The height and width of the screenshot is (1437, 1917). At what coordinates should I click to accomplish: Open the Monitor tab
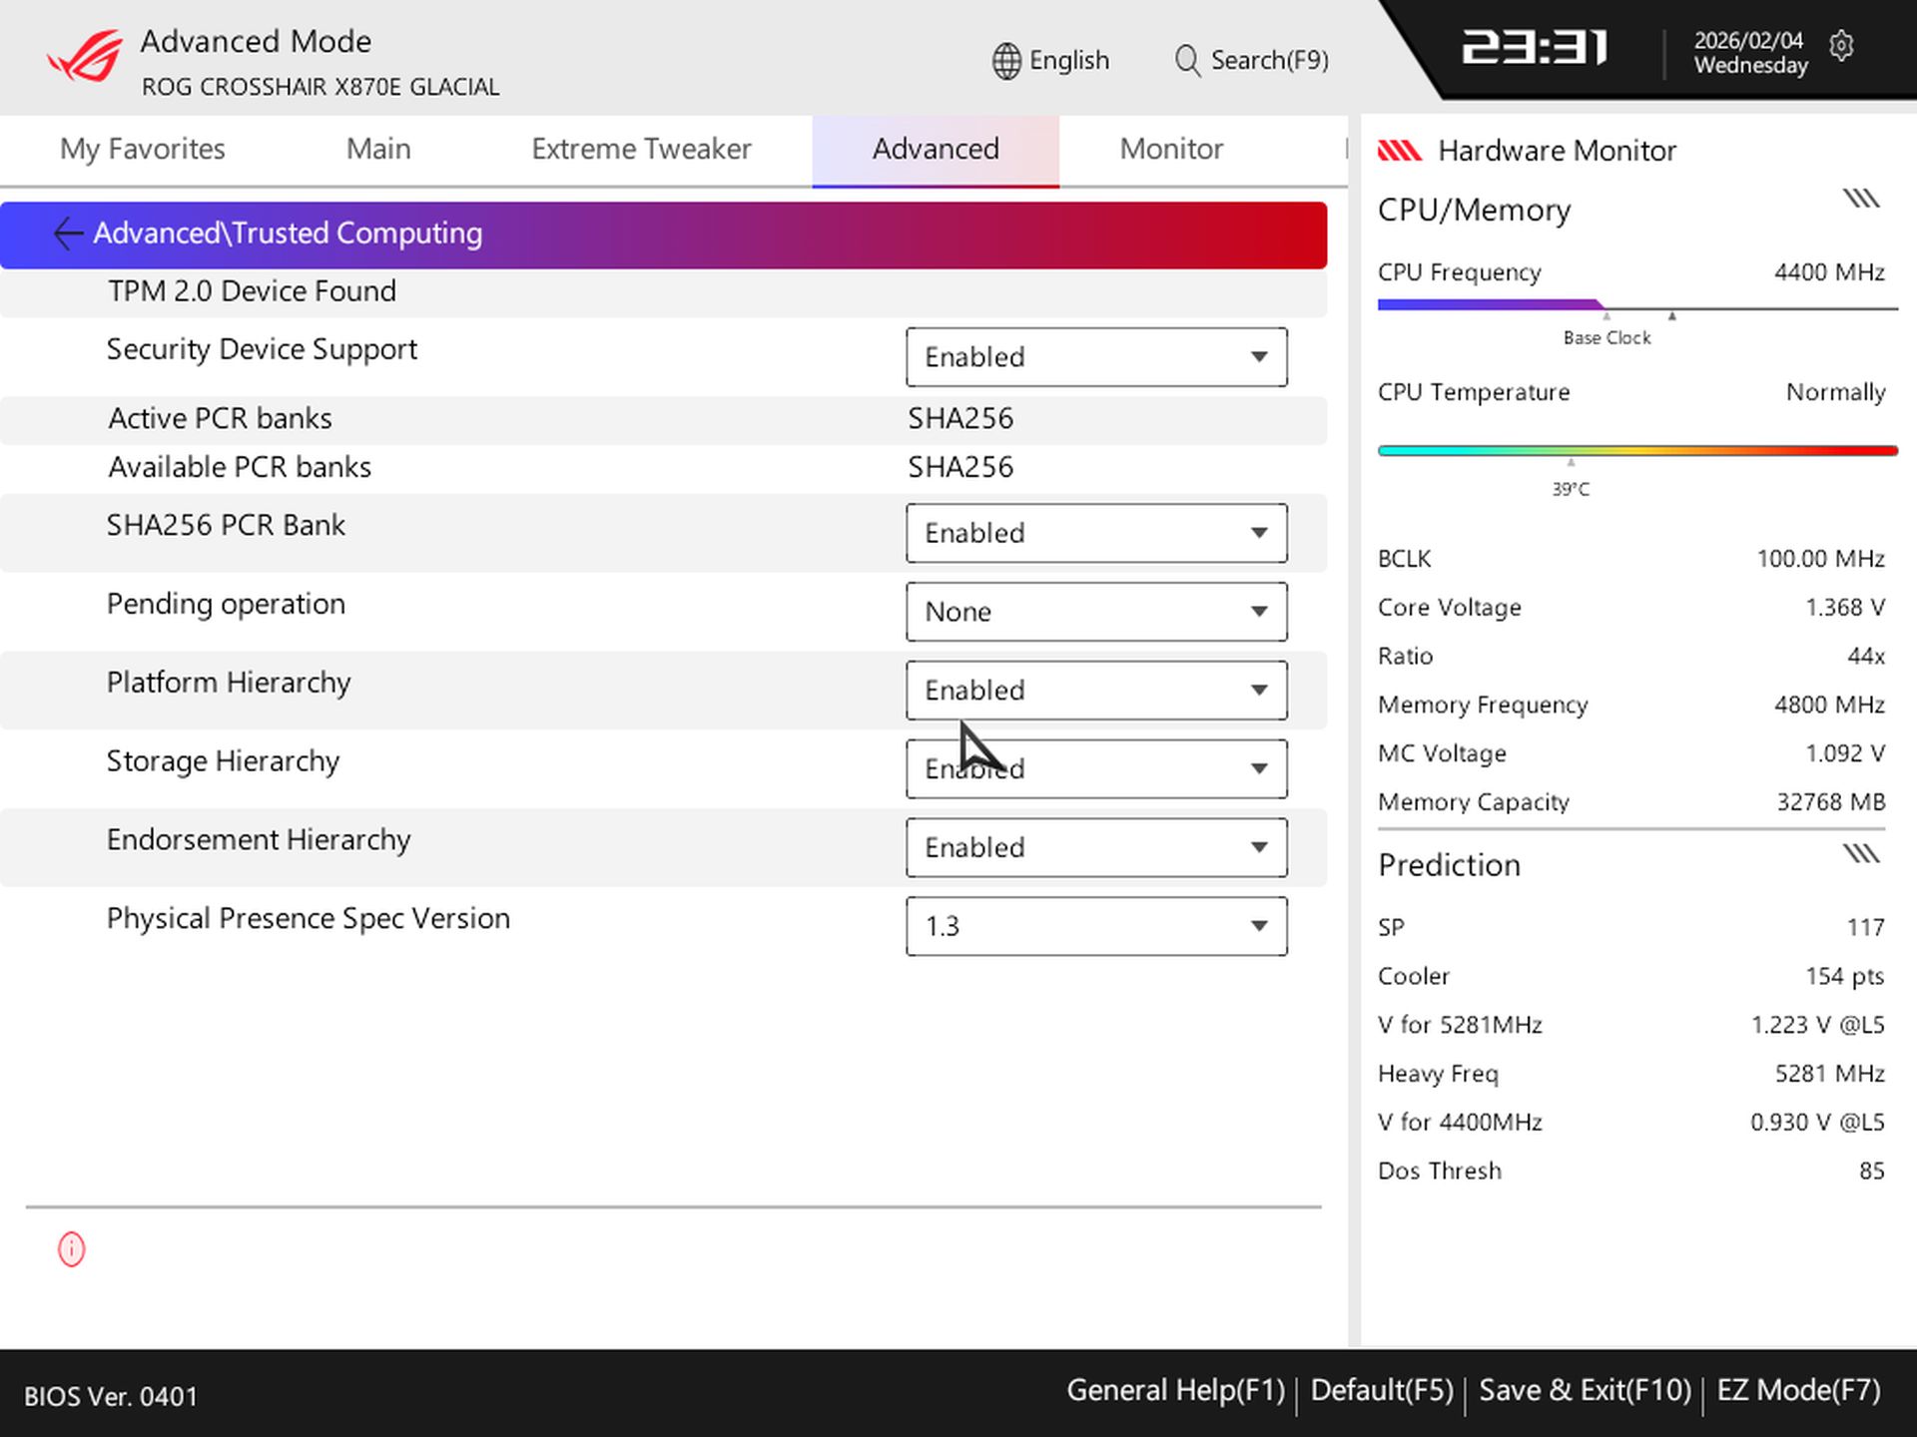[x=1170, y=149]
